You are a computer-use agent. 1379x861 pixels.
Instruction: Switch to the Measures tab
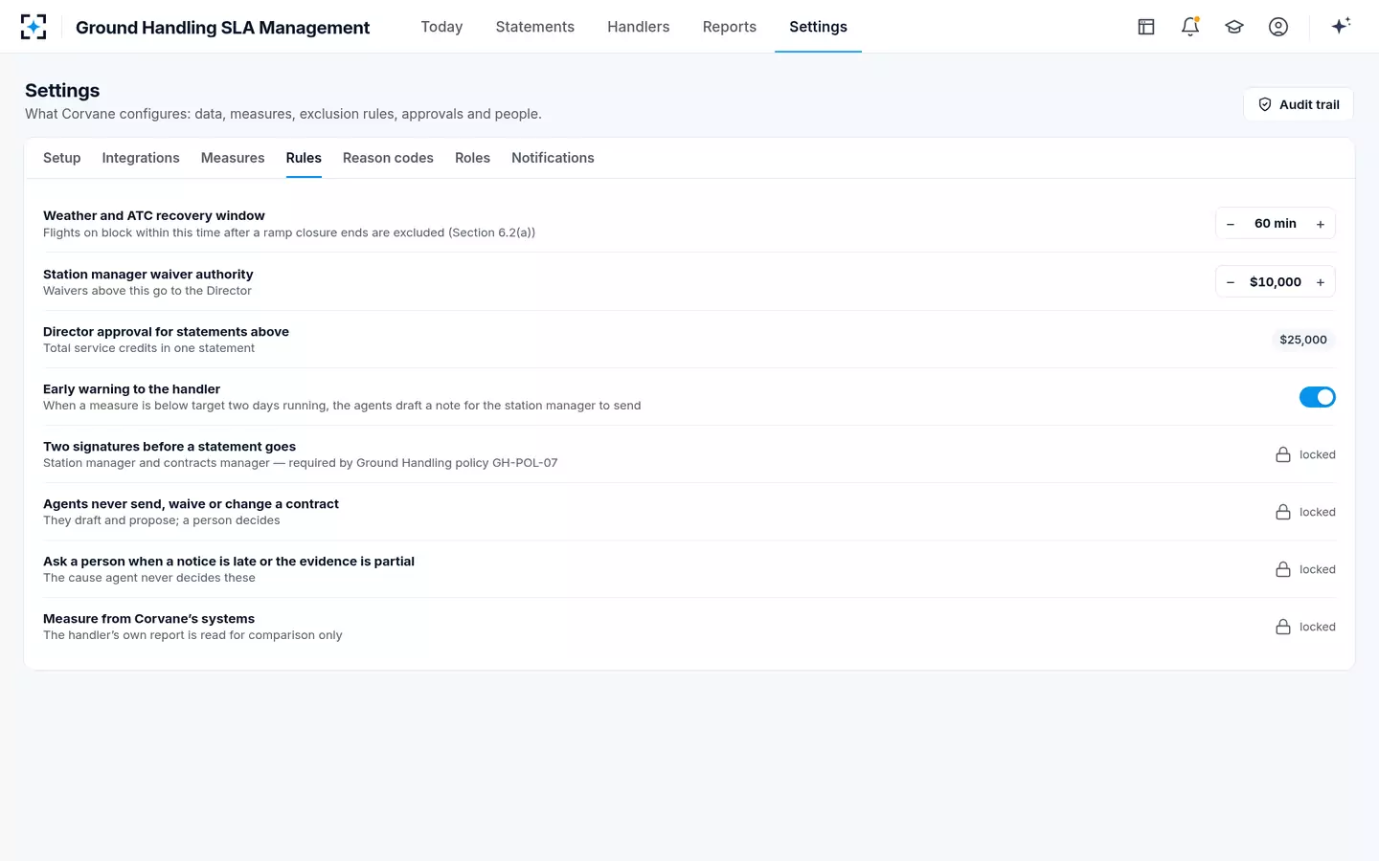coord(233,158)
